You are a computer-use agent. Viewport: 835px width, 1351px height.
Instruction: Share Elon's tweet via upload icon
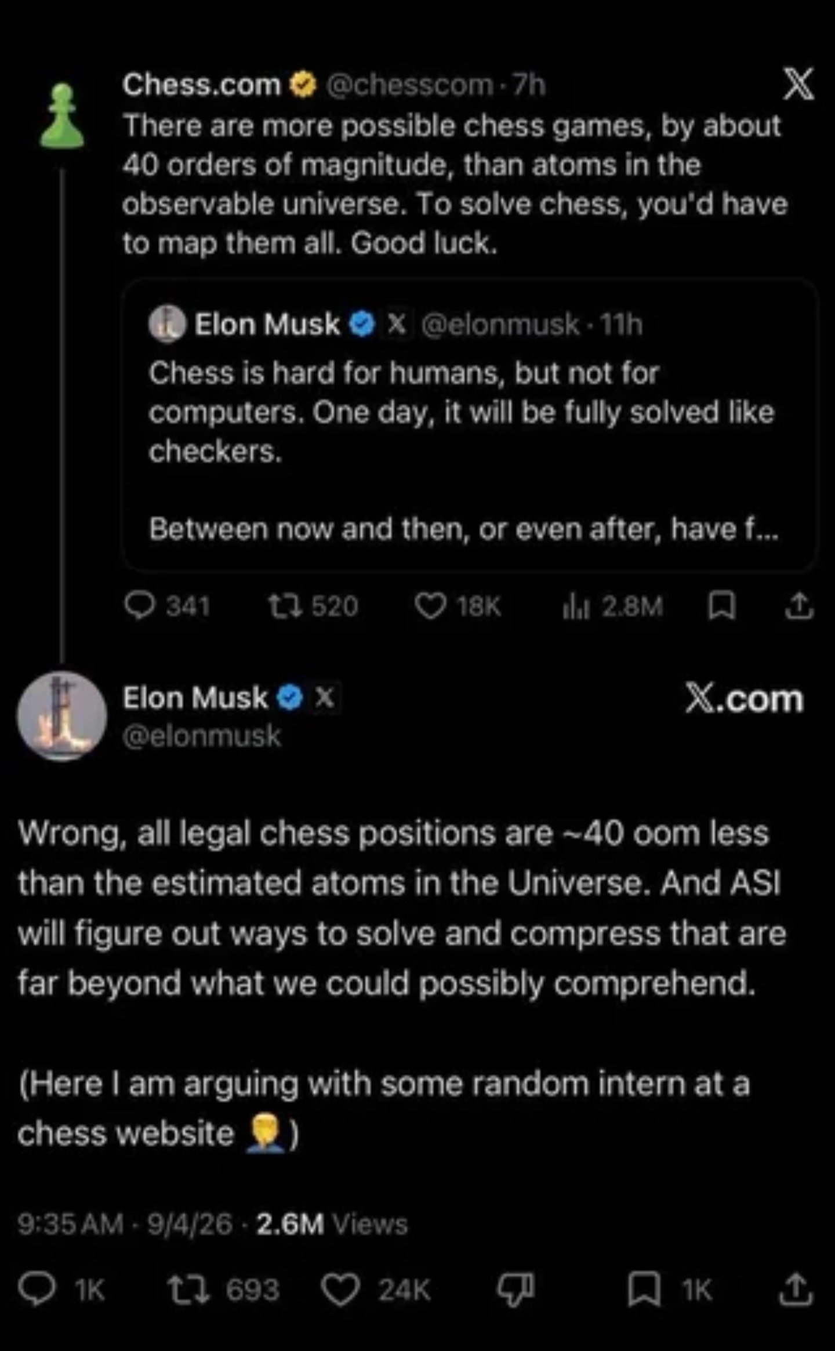click(x=797, y=1290)
